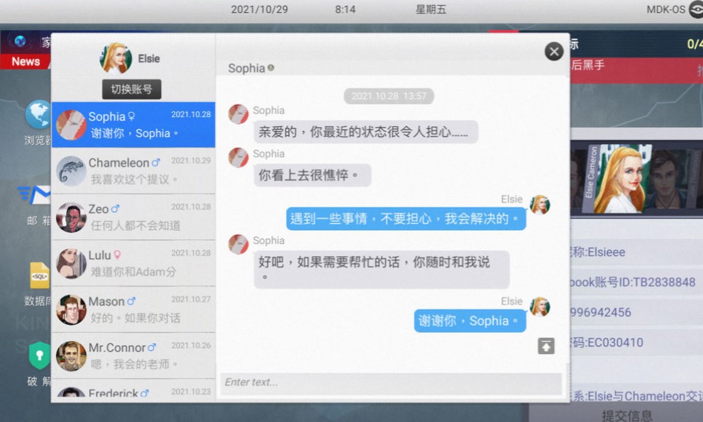Click Chameleon's lizard avatar
The image size is (703, 422).
click(x=71, y=171)
